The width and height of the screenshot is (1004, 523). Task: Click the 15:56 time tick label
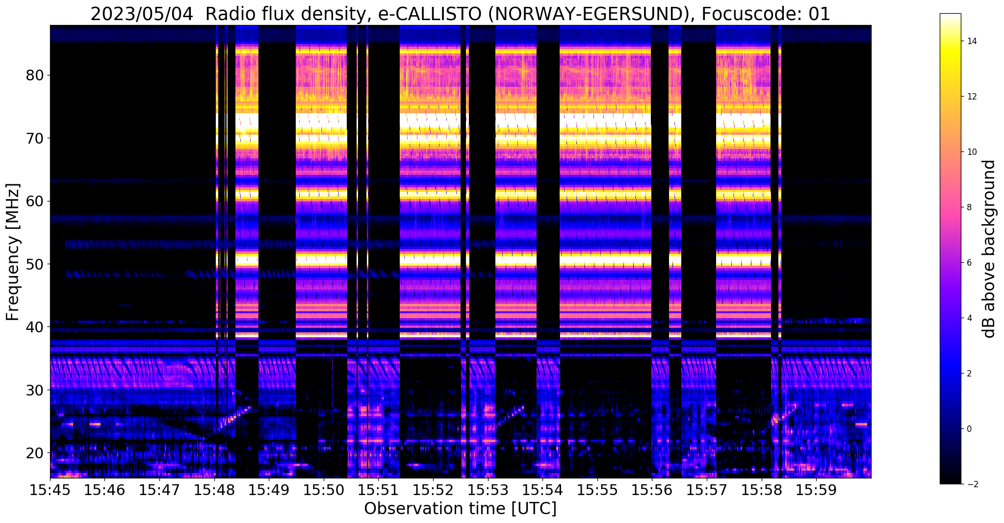pos(652,489)
